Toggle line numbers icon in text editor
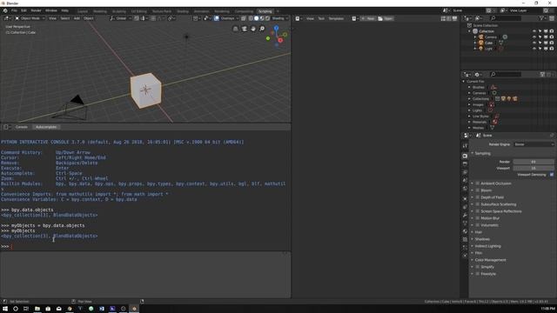 point(443,18)
